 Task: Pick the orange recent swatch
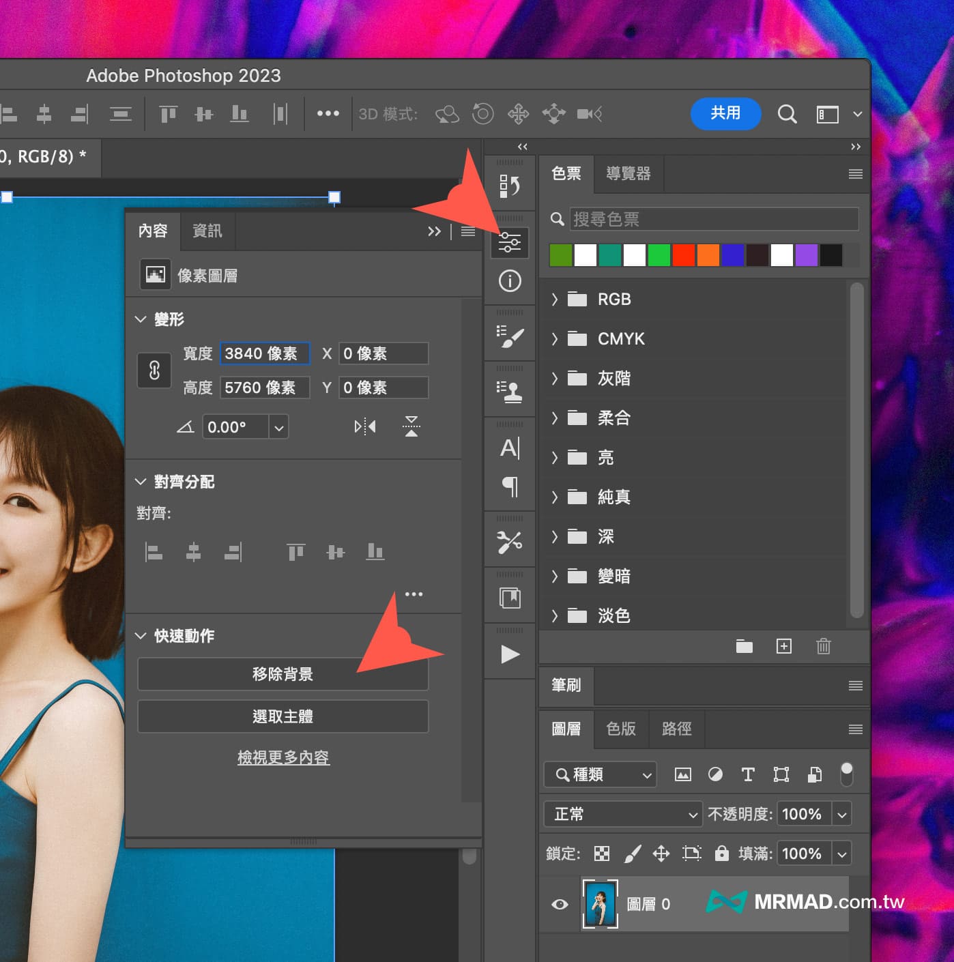click(708, 255)
